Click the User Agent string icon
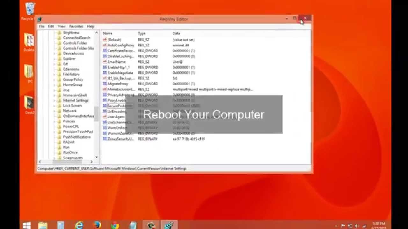The image size is (408, 229). [x=105, y=117]
